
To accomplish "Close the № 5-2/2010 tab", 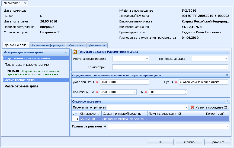I will tap(25, 3).
